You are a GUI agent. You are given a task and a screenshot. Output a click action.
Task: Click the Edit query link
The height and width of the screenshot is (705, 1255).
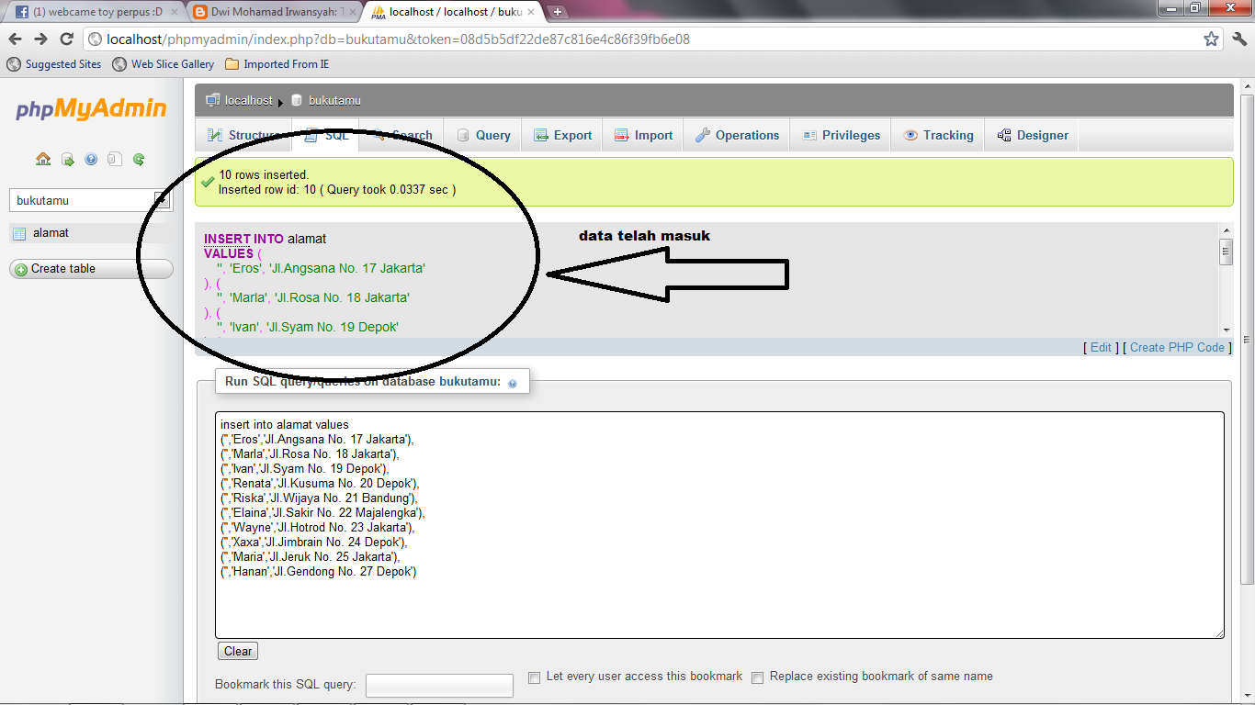pos(1101,348)
